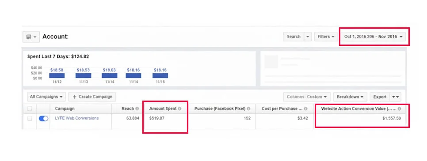The width and height of the screenshot is (427, 161).
Task: Click the $18.03 bar in spend chart
Action: click(x=109, y=75)
